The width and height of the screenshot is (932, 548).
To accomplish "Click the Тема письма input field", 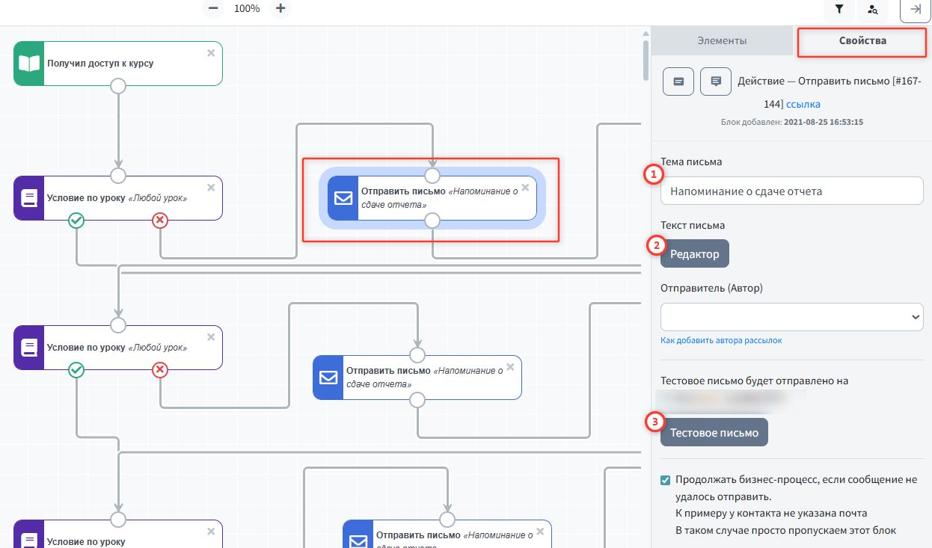I will (791, 191).
